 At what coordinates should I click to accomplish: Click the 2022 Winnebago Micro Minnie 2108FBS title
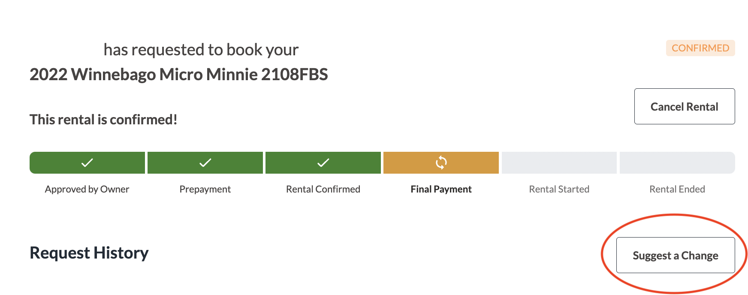pos(179,74)
